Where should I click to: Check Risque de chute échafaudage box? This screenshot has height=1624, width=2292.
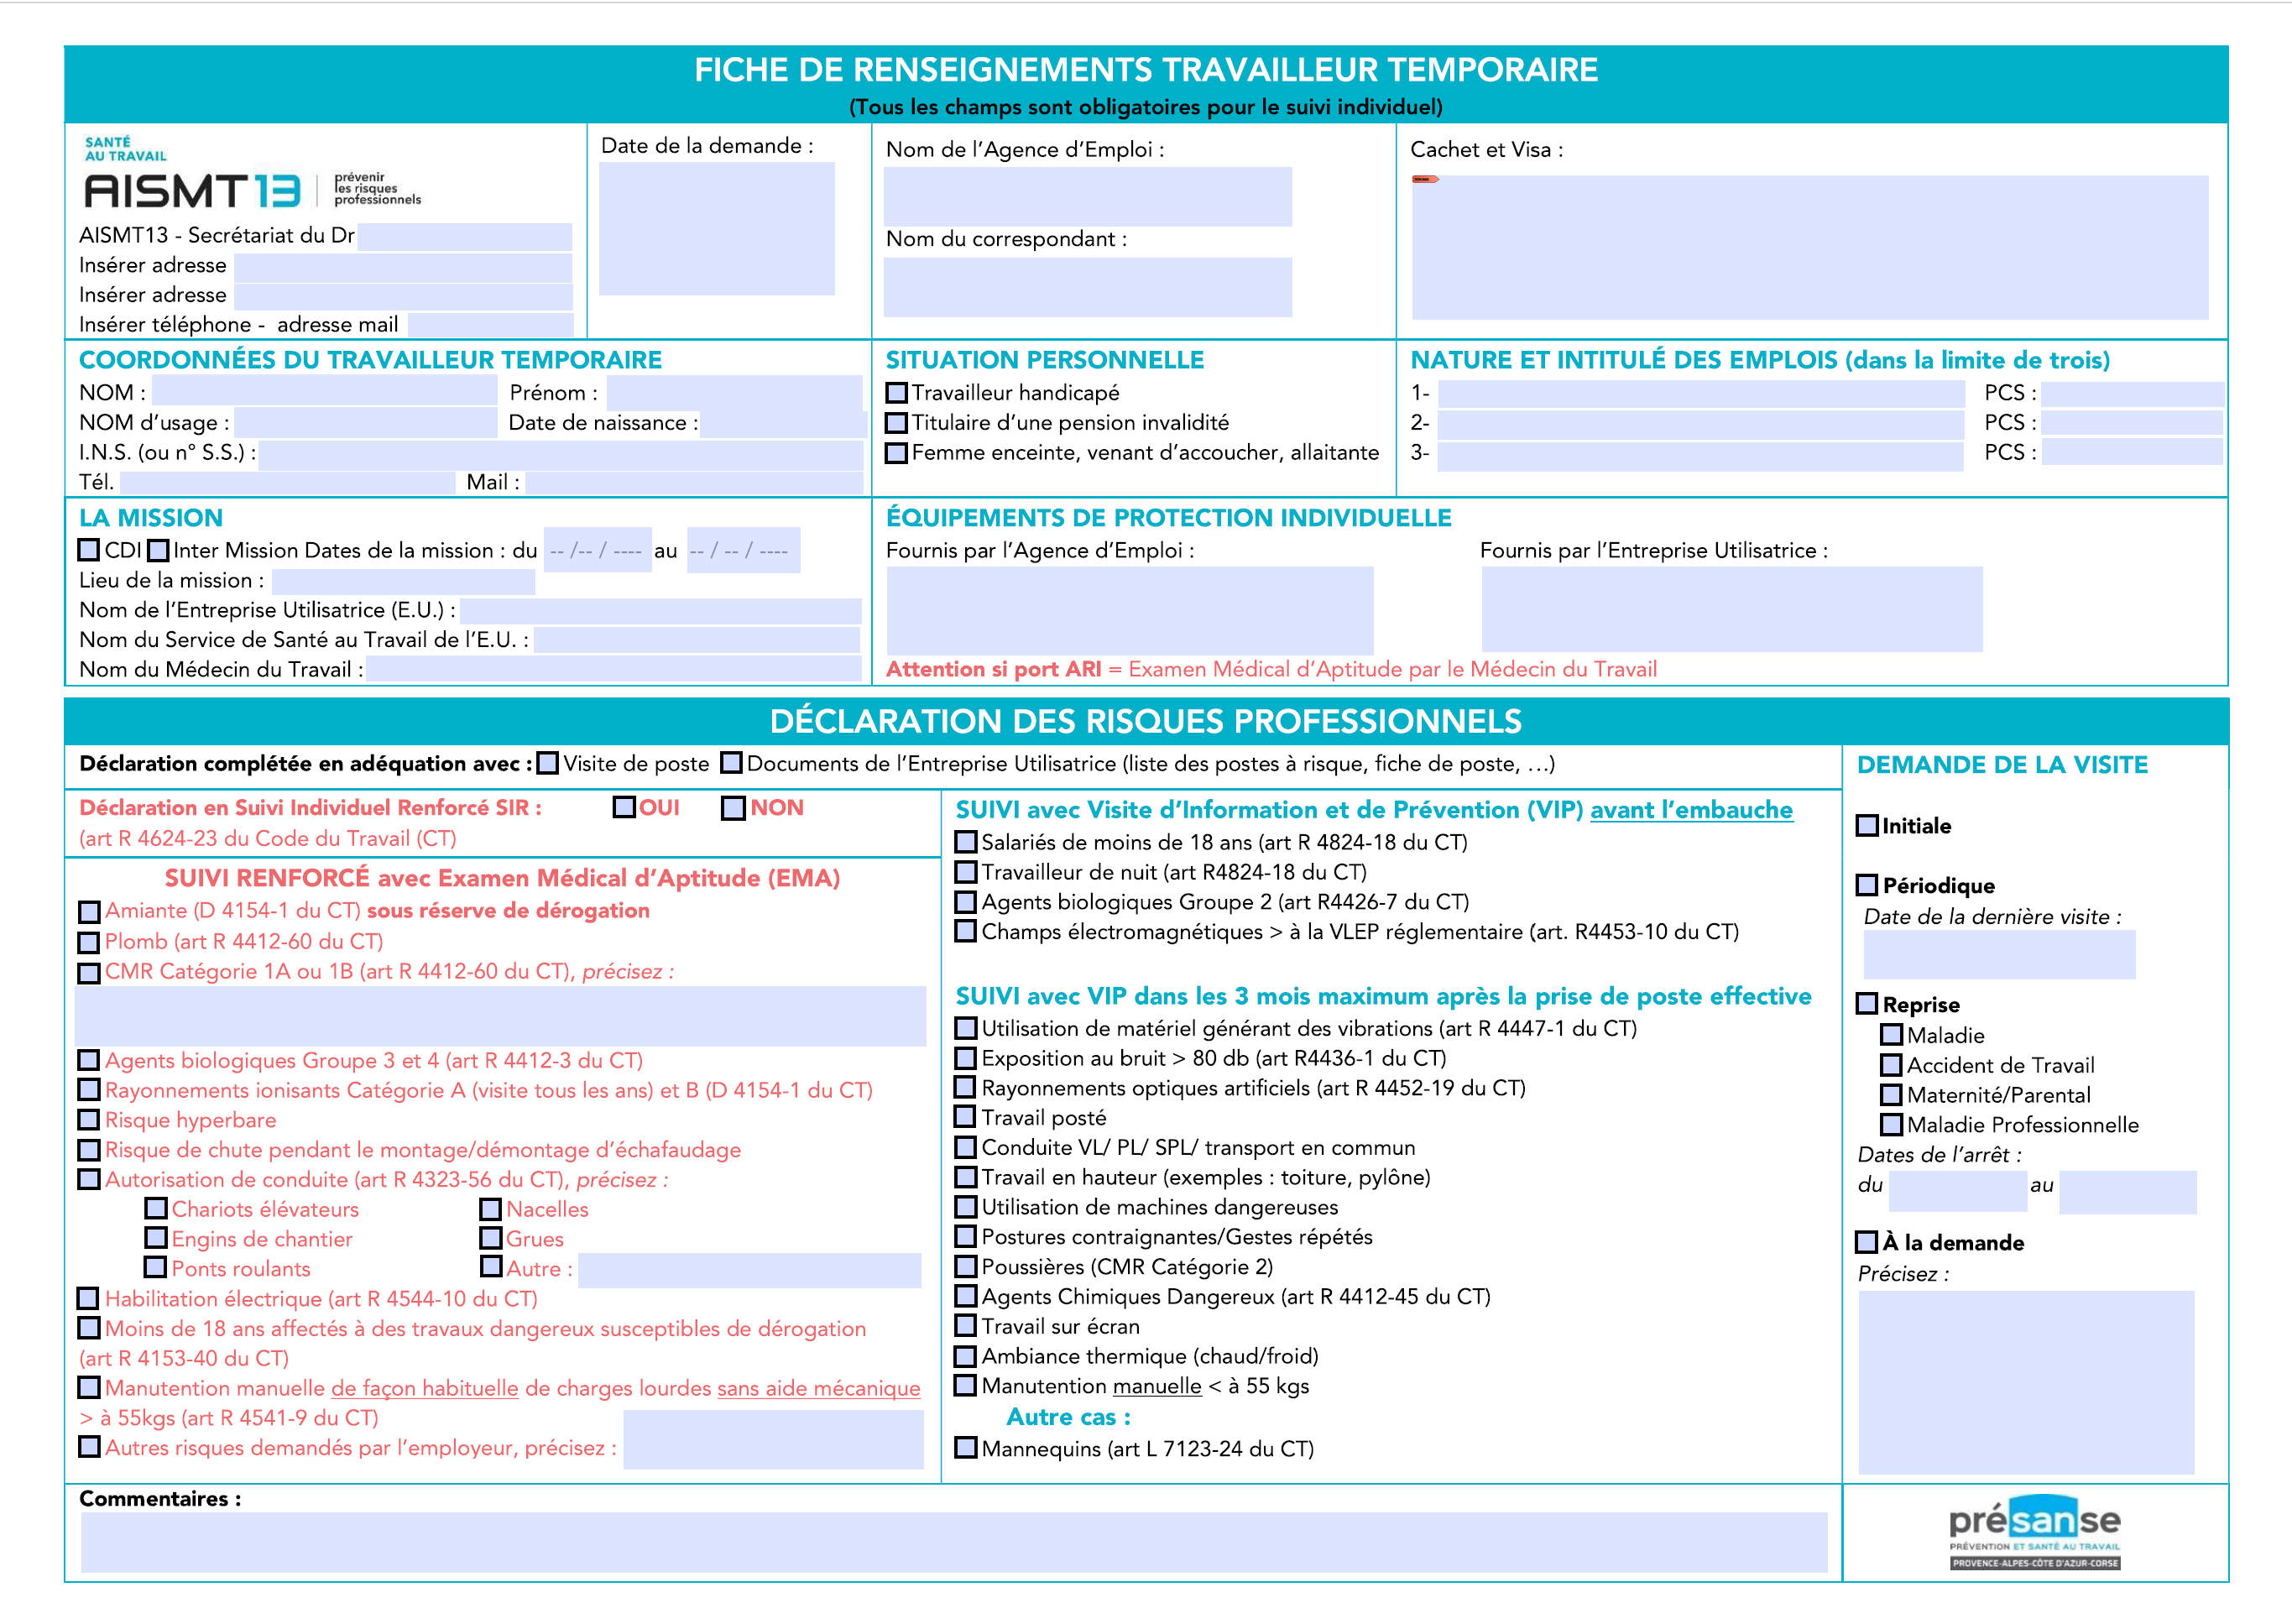(89, 1150)
